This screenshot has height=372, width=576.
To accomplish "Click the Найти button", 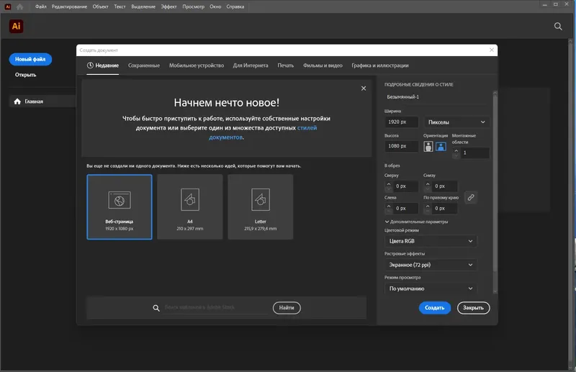I will coord(287,308).
